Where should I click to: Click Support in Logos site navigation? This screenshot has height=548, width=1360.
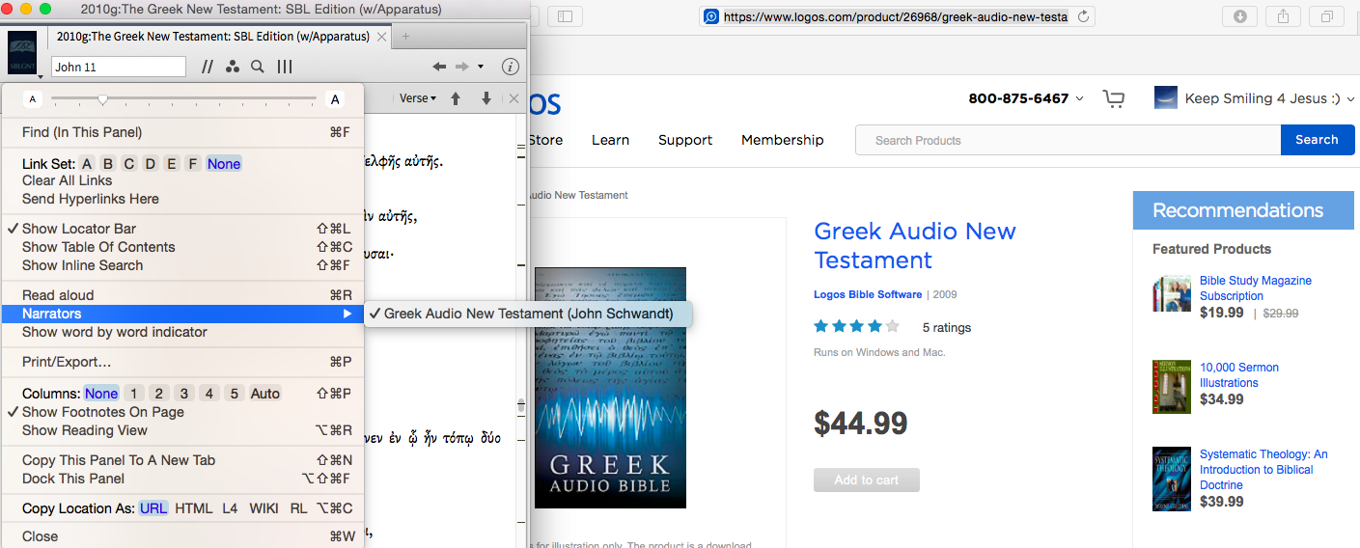[x=685, y=140]
